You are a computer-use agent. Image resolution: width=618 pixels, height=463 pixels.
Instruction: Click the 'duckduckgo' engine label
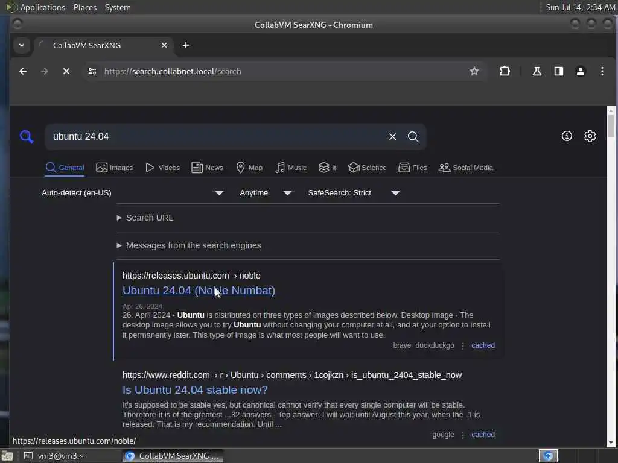(435, 345)
